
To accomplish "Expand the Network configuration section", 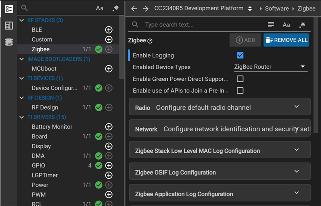I will point(220,128).
